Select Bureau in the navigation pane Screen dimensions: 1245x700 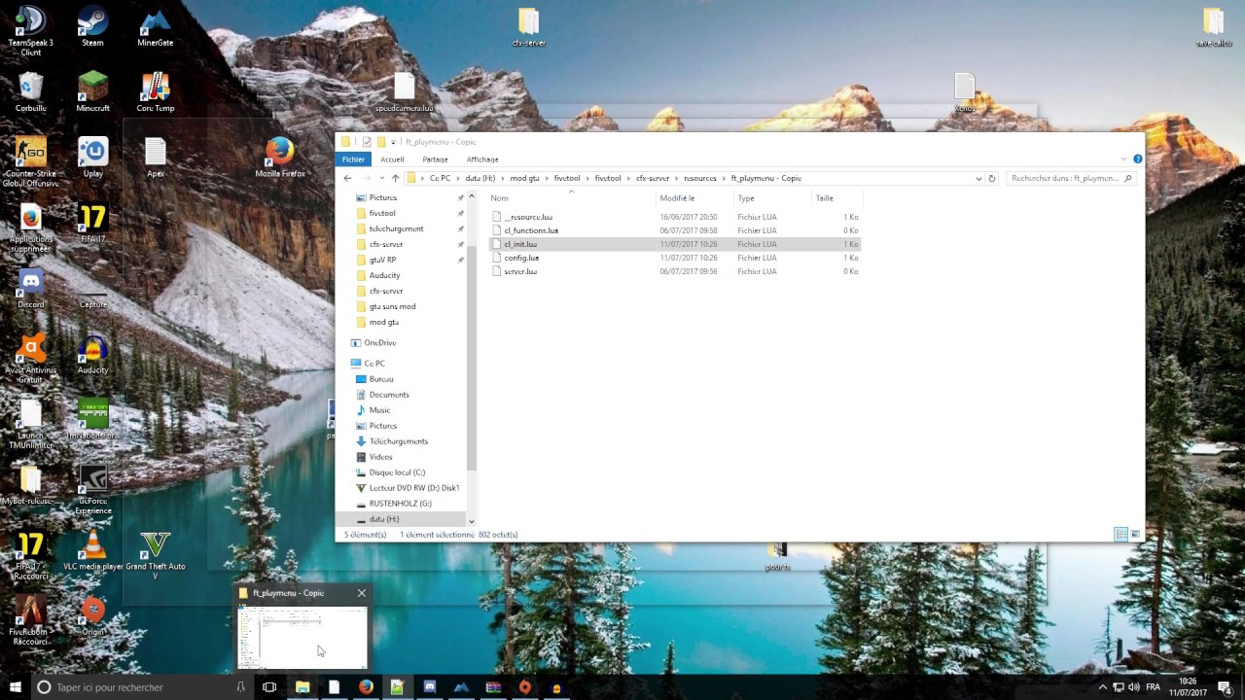381,378
